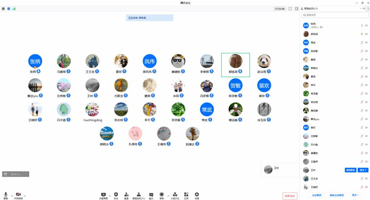This screenshot has width=370, height=200.
Task: Open share screen (共享屏幕)
Action: pyautogui.click(x=103, y=195)
